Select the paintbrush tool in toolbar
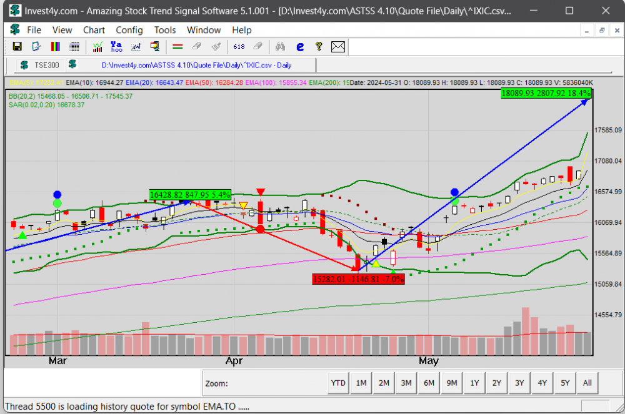This screenshot has height=414, width=625. click(x=216, y=46)
